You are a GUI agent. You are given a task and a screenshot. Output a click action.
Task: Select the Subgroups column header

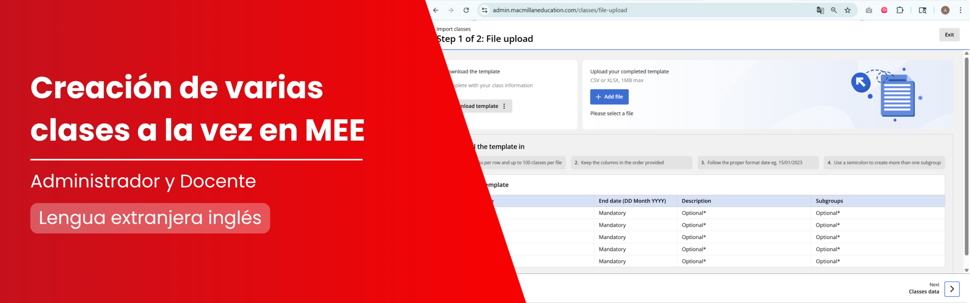(829, 201)
